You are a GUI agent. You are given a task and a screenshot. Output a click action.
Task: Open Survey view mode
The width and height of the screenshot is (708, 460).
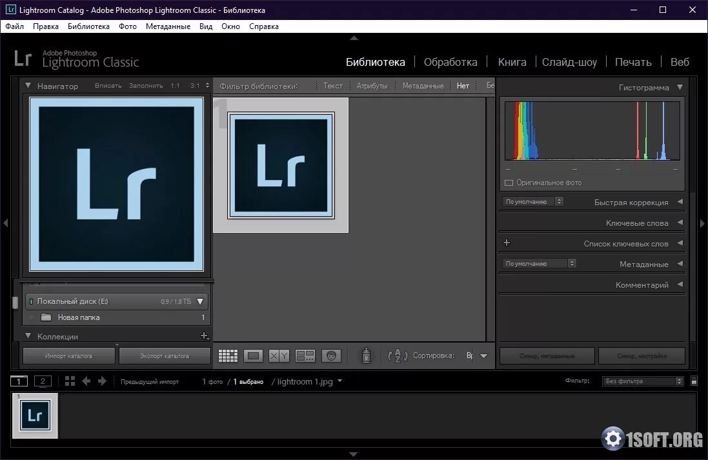(x=305, y=355)
